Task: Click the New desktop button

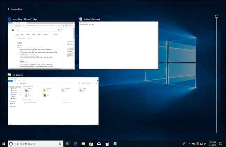Action: click(x=15, y=9)
